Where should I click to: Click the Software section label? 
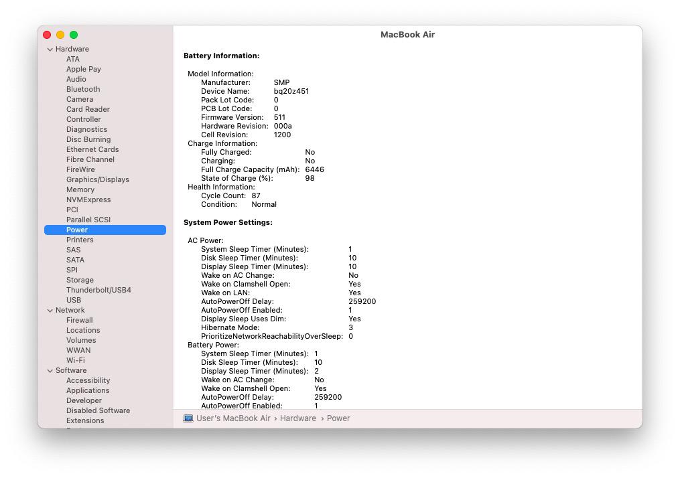tap(71, 370)
